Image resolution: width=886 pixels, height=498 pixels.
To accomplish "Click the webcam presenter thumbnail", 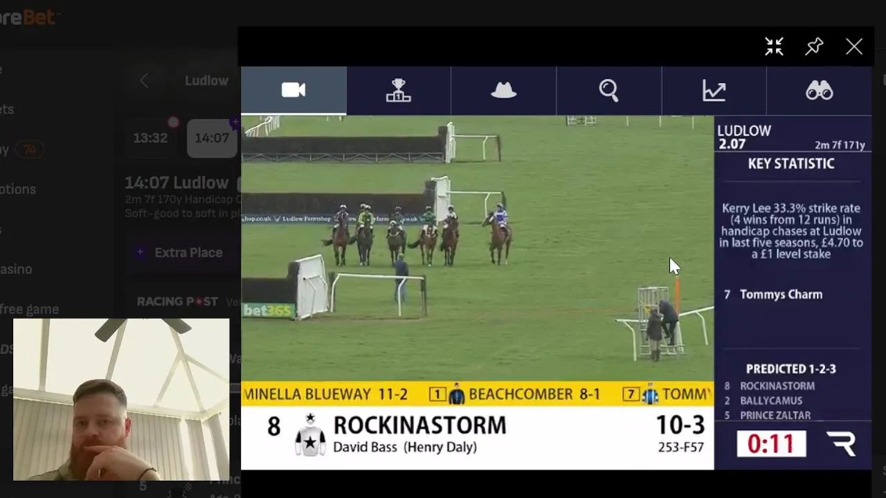I will [x=121, y=399].
